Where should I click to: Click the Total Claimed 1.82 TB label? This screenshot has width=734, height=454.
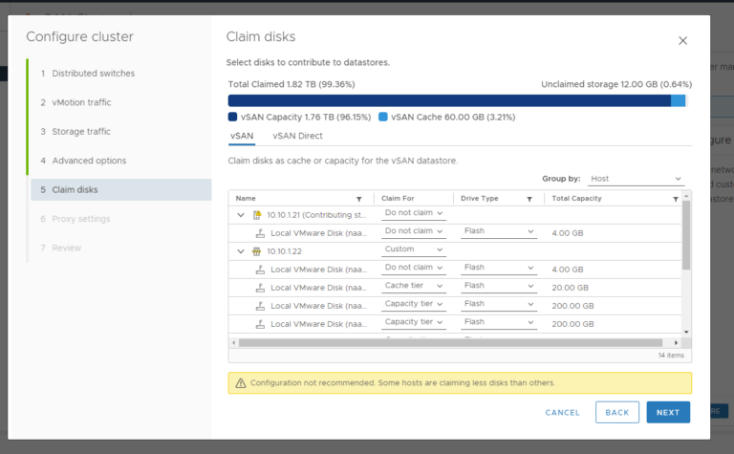pos(291,84)
